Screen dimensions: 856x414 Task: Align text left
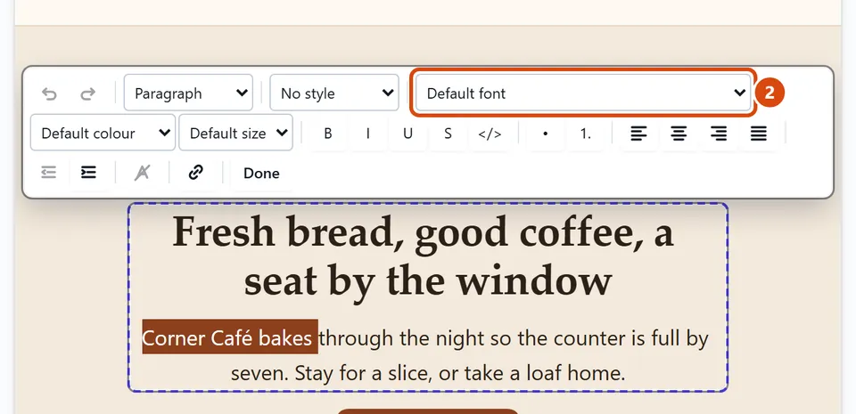(638, 134)
